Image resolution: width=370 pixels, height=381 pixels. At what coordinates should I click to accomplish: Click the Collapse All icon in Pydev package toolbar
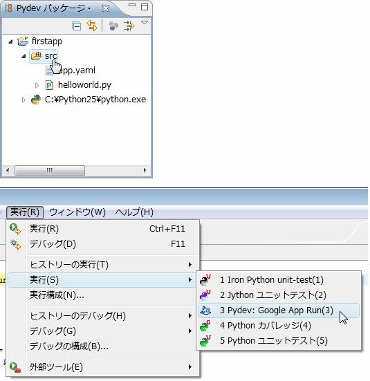coord(77,26)
